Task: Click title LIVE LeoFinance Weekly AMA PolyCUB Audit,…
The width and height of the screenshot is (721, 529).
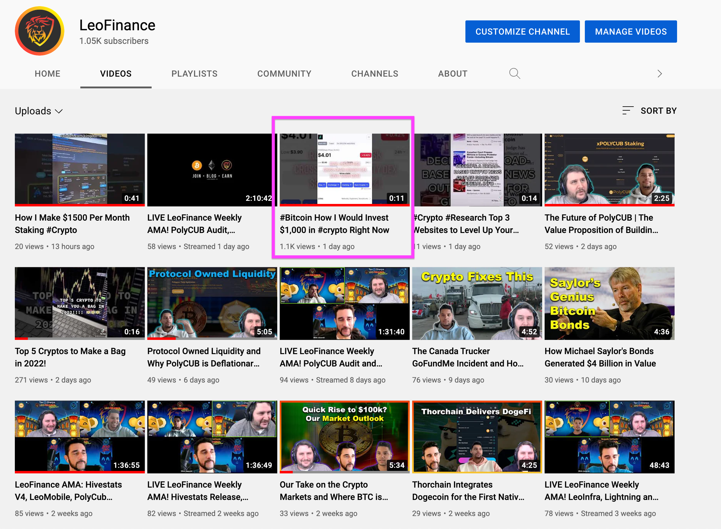Action: coord(194,223)
